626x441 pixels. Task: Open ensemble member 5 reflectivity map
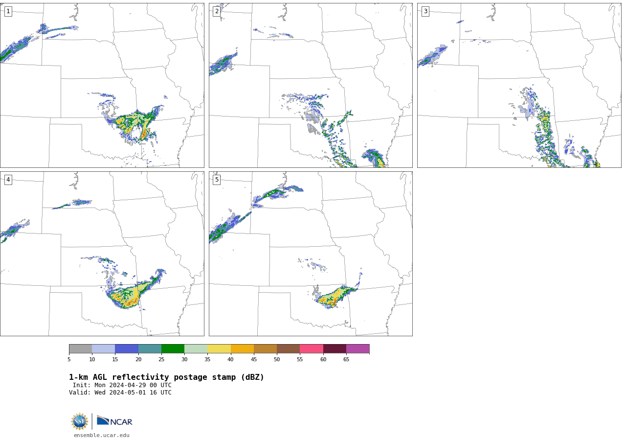point(311,254)
